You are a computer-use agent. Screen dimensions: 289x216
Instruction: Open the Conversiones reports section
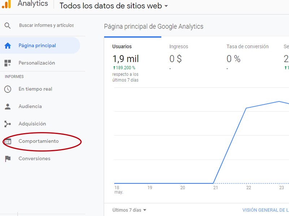pos(34,159)
